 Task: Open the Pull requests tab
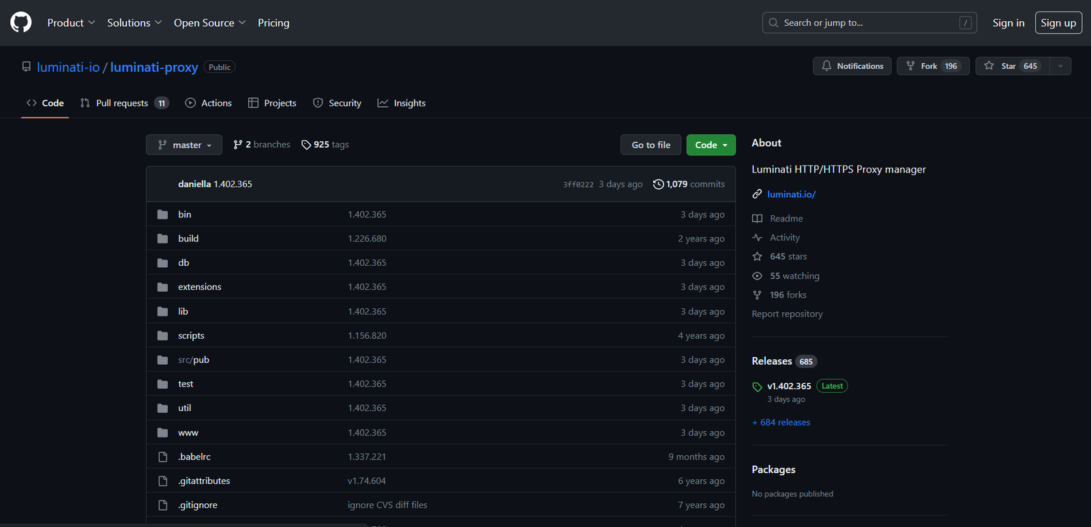[124, 103]
